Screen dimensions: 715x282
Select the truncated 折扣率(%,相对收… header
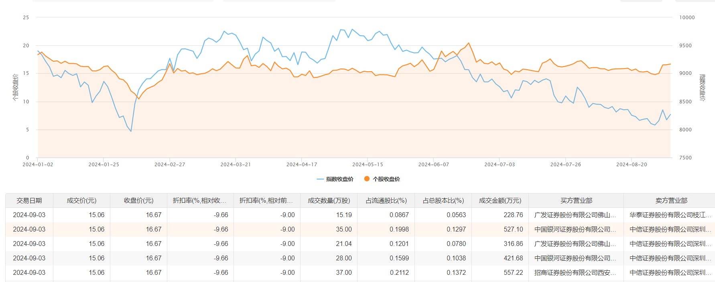pyautogui.click(x=199, y=200)
